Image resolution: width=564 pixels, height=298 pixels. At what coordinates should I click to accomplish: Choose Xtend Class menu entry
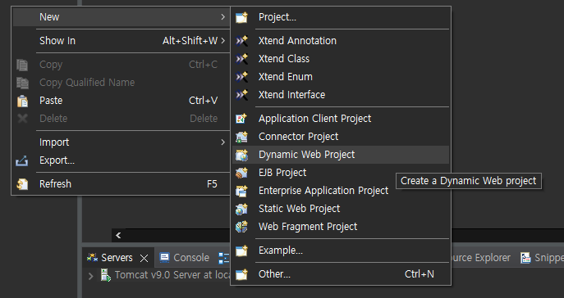click(x=341, y=59)
